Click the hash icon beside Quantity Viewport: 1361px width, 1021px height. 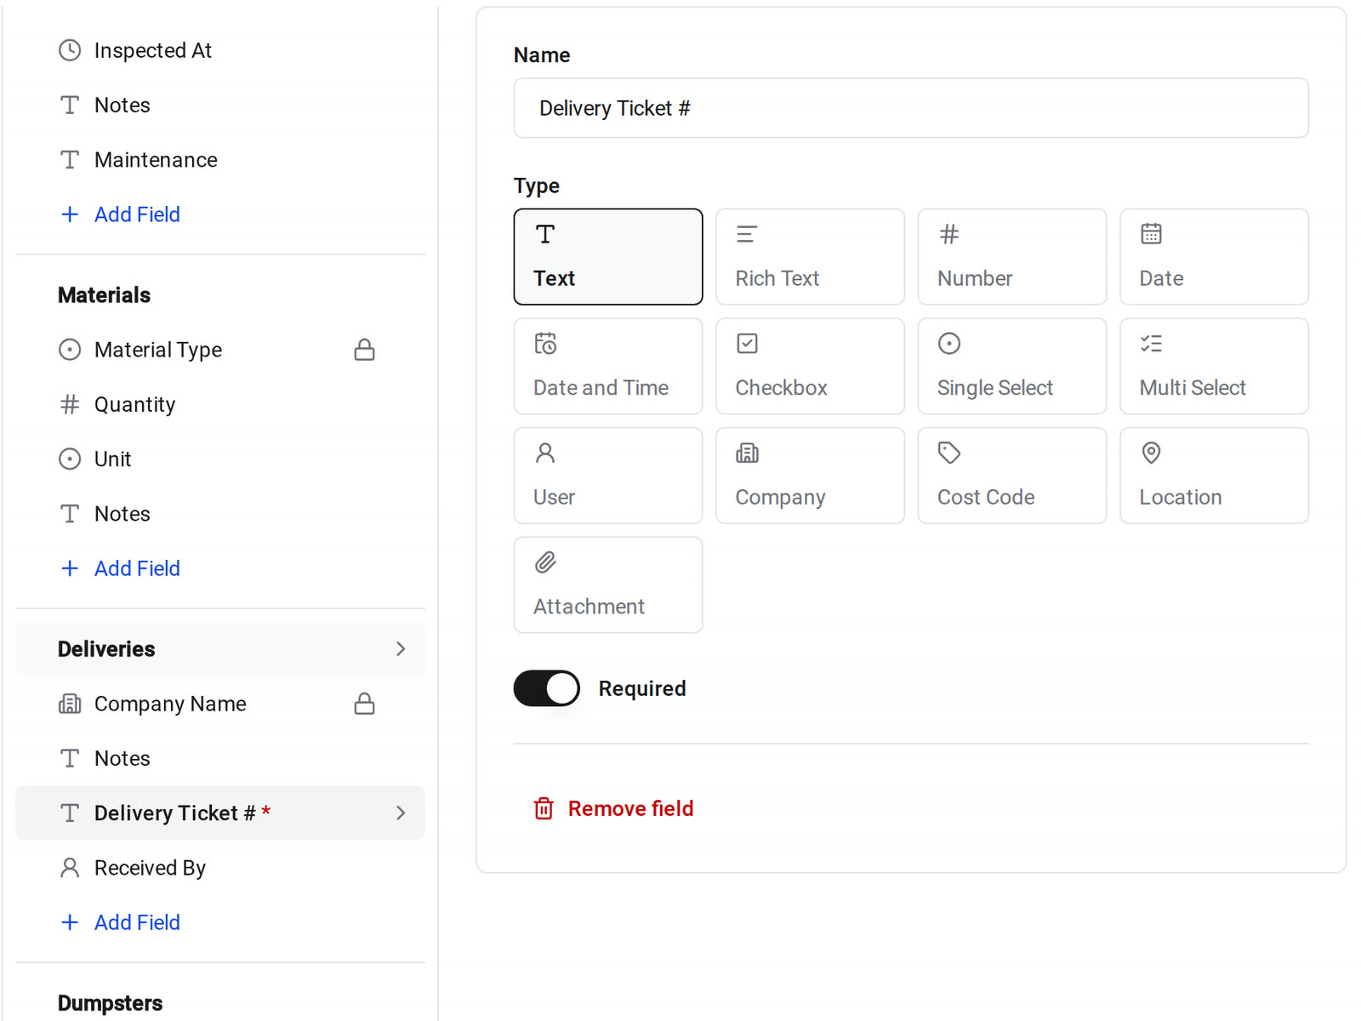tap(70, 404)
